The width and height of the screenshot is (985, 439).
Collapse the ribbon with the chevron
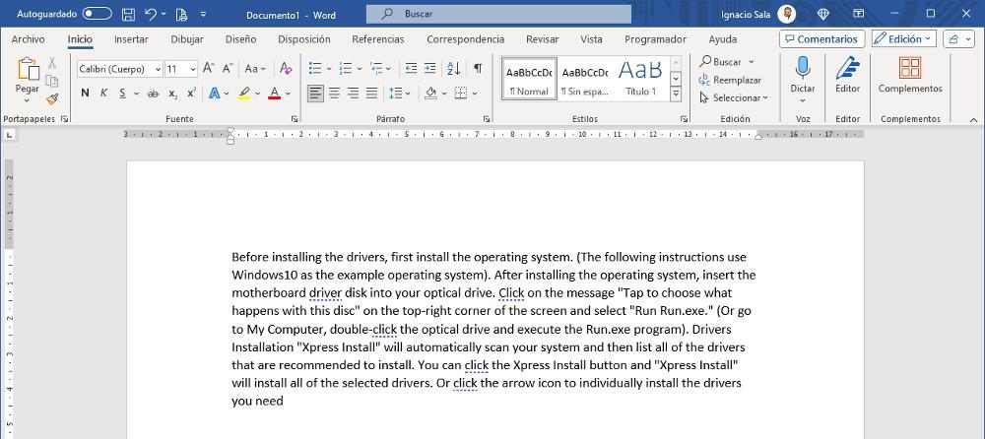(973, 119)
